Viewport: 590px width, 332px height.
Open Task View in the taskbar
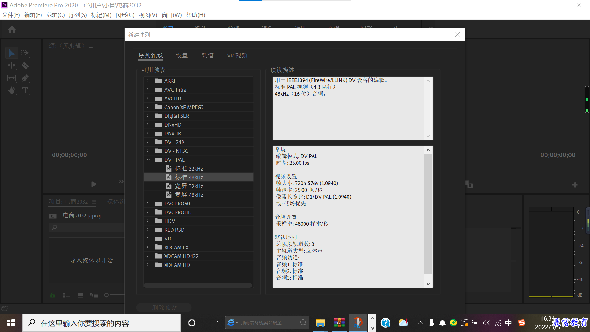coord(214,323)
